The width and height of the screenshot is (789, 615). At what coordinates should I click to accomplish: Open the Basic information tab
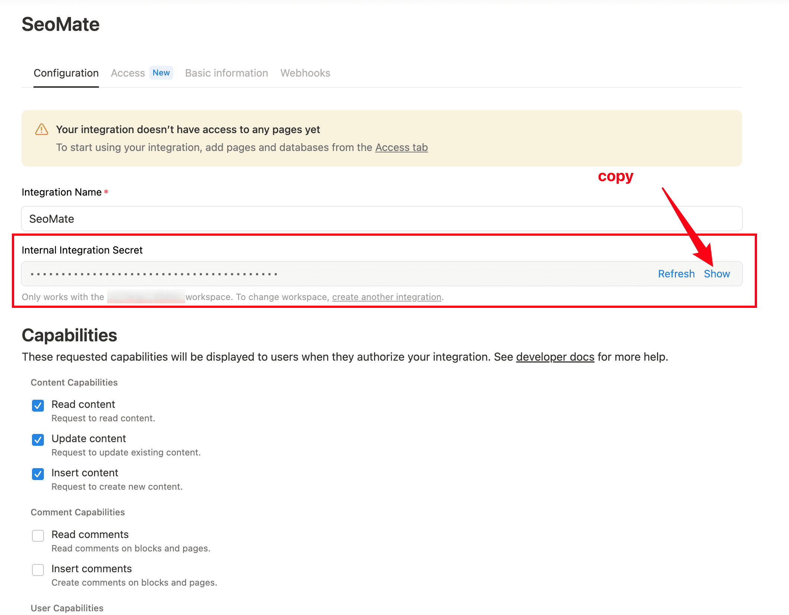(226, 73)
